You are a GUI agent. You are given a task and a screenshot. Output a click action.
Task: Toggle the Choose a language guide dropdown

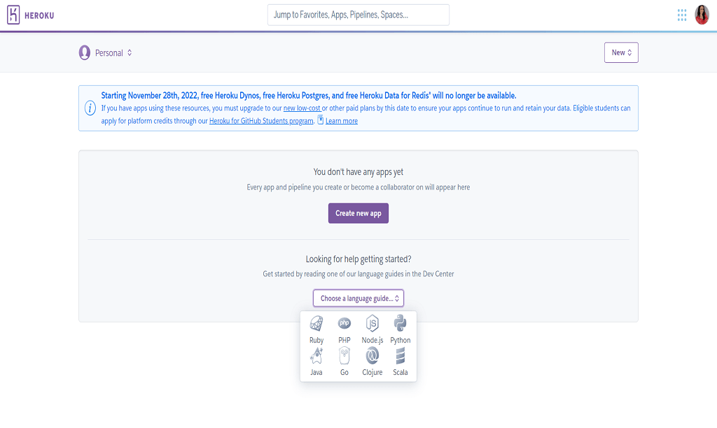point(358,299)
